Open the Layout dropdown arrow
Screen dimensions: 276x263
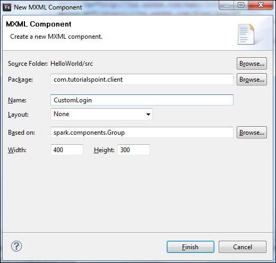click(148, 115)
